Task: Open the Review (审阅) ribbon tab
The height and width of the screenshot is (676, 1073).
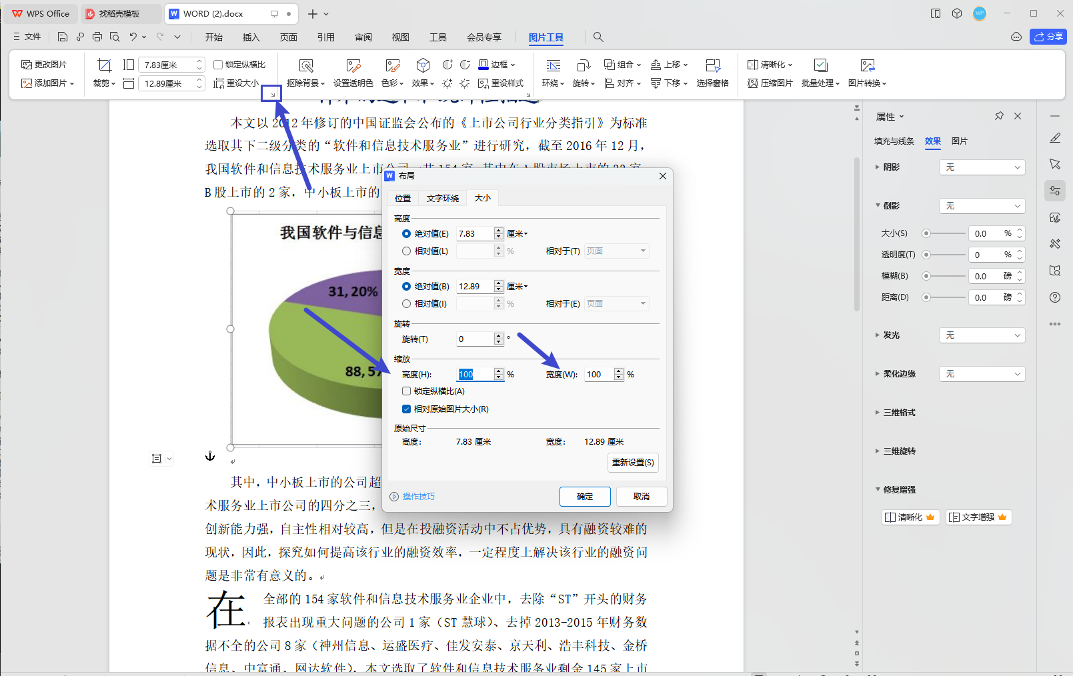Action: (x=363, y=37)
